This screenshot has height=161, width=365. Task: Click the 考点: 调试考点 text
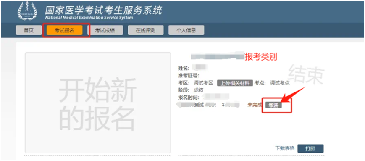(272, 83)
